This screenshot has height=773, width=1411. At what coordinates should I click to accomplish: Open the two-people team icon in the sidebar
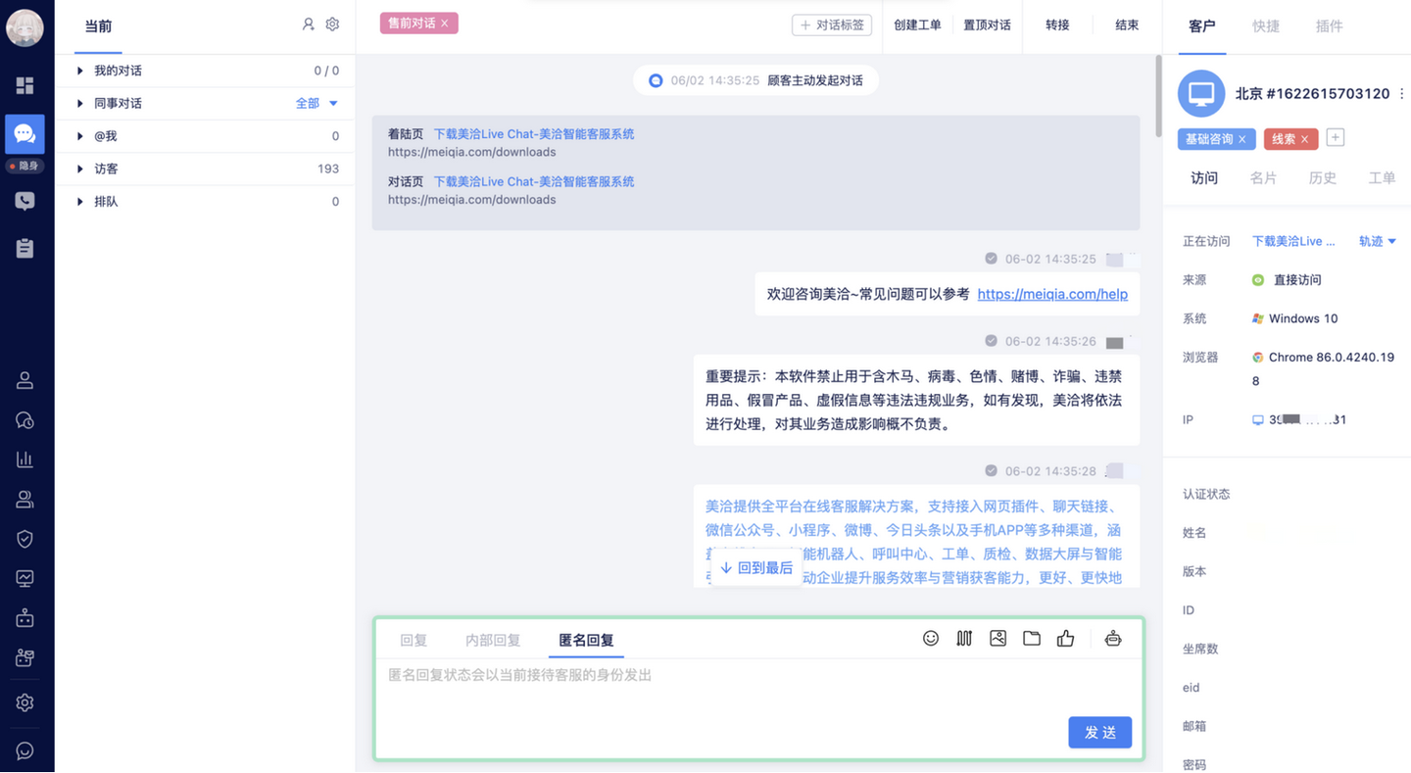[x=24, y=500]
